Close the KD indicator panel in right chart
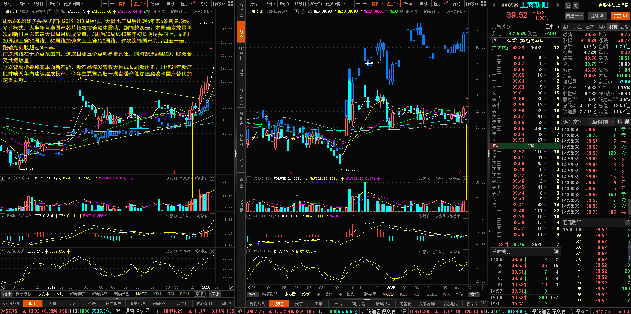The height and width of the screenshot is (314, 631). coord(465,252)
